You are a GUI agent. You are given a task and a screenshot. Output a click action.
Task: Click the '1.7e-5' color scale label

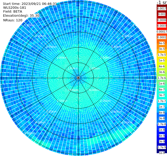pos(162,55)
